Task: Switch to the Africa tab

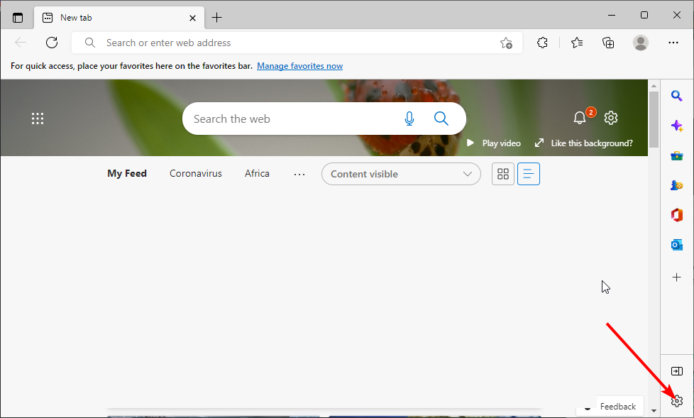Action: click(x=257, y=174)
